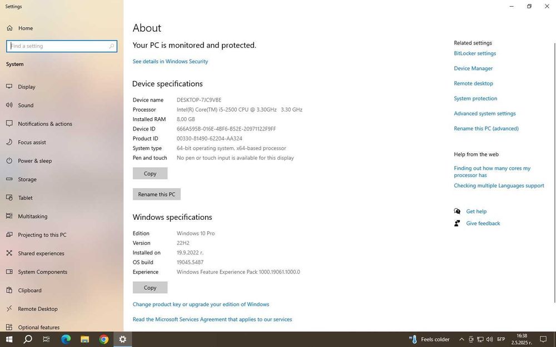The image size is (556, 347).
Task: Select the OS build 19045.5487
Action: 190,263
